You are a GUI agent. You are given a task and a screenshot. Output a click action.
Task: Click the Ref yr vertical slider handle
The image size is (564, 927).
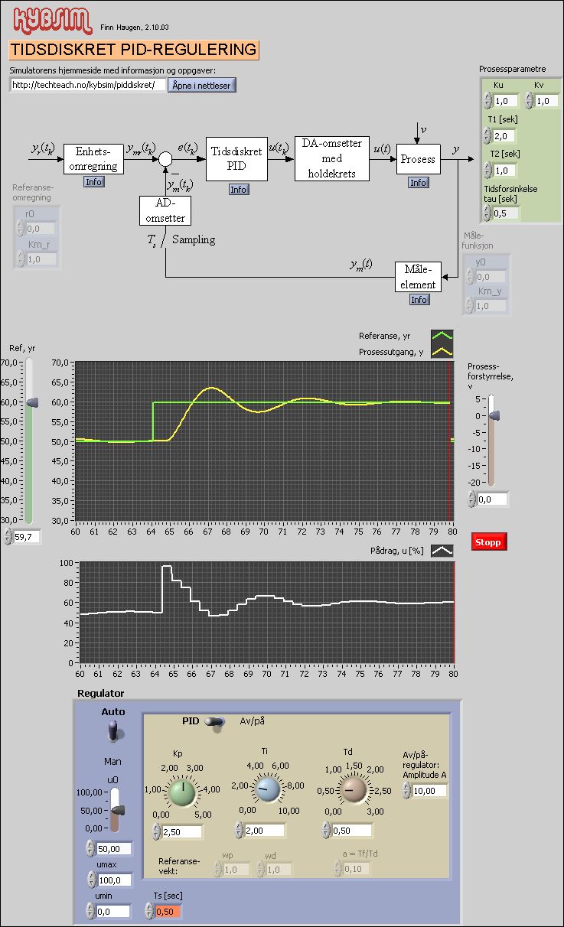(x=31, y=402)
